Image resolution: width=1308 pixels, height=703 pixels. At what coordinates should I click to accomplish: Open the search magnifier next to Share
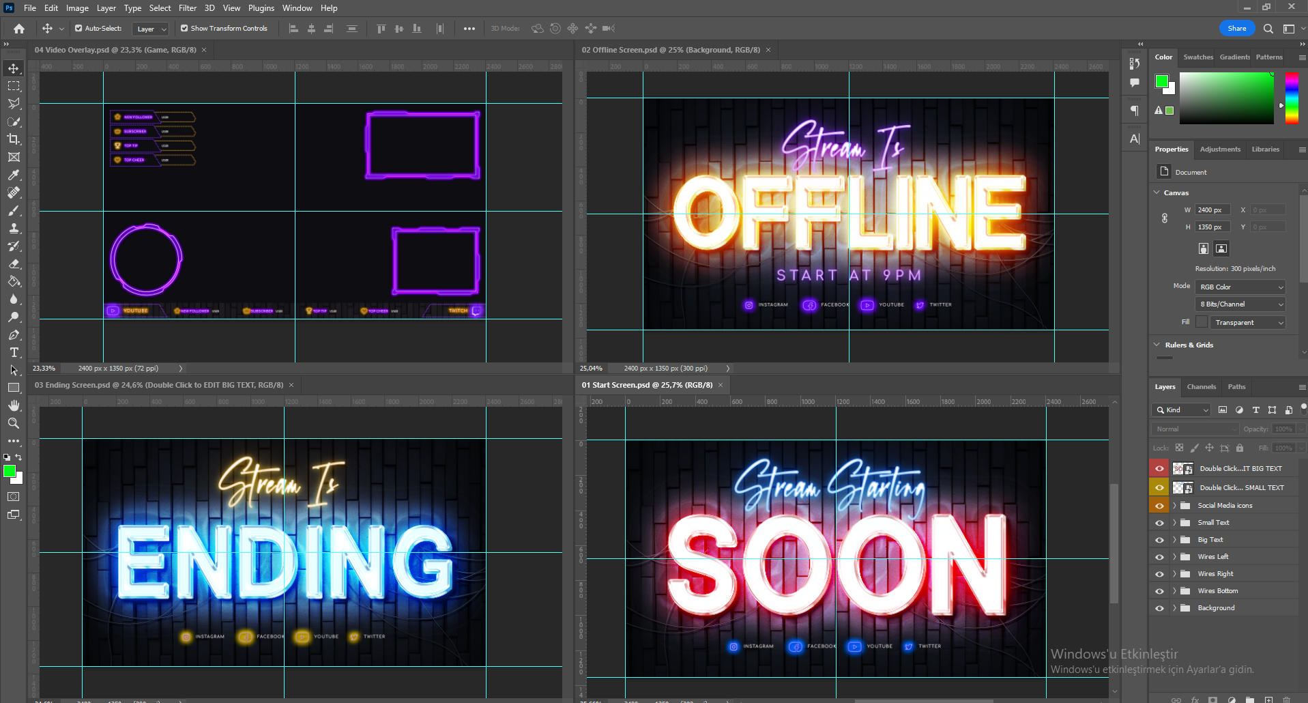[1268, 29]
